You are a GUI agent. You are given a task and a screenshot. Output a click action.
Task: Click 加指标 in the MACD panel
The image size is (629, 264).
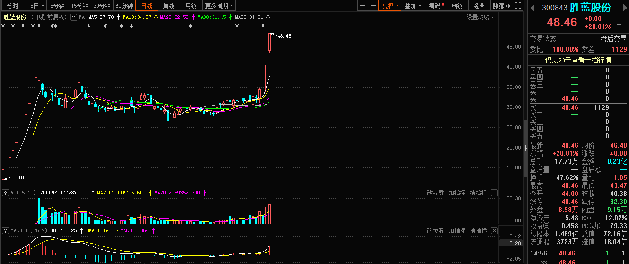click(x=457, y=230)
